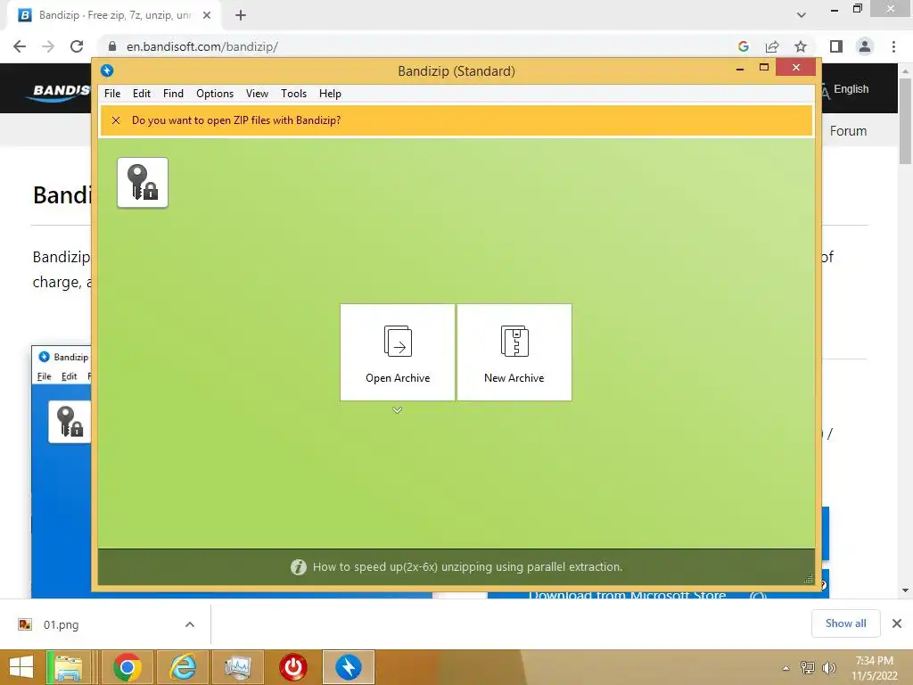Click the share page icon in Chrome
The image size is (913, 685).
pyautogui.click(x=772, y=46)
